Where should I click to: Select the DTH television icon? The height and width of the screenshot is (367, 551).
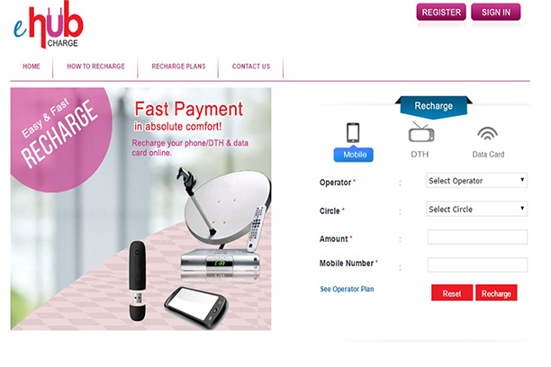(421, 131)
